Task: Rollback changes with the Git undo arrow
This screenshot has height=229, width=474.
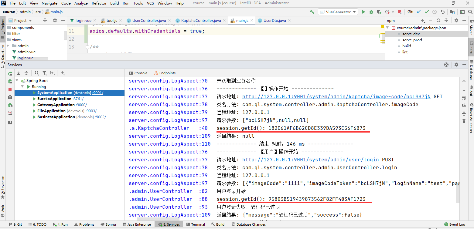Action: [442, 12]
